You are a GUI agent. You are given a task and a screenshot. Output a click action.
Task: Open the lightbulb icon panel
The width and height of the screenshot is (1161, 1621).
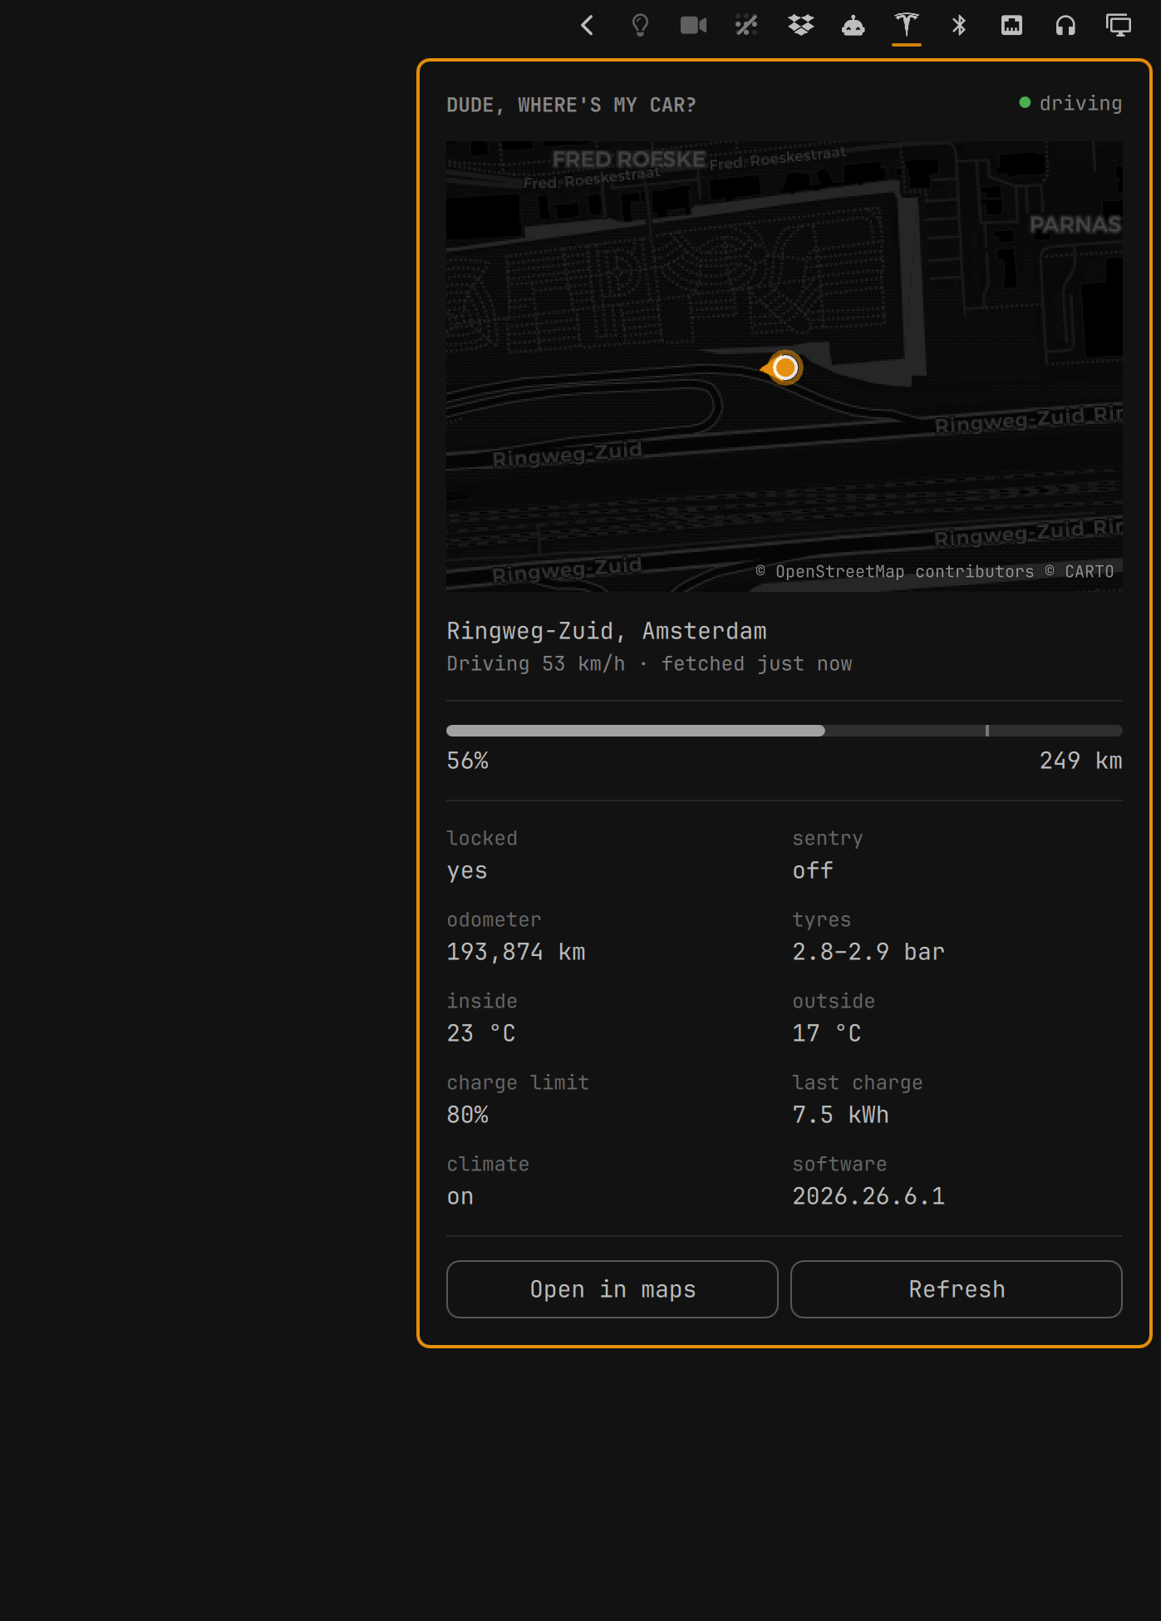(x=640, y=25)
